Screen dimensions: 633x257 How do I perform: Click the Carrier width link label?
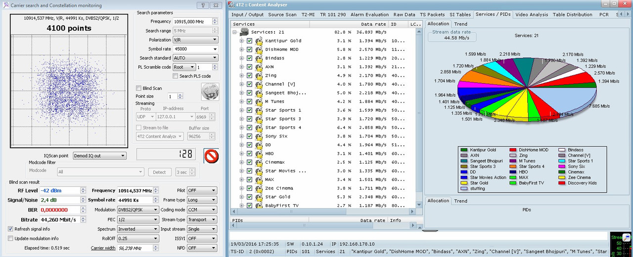(103, 248)
